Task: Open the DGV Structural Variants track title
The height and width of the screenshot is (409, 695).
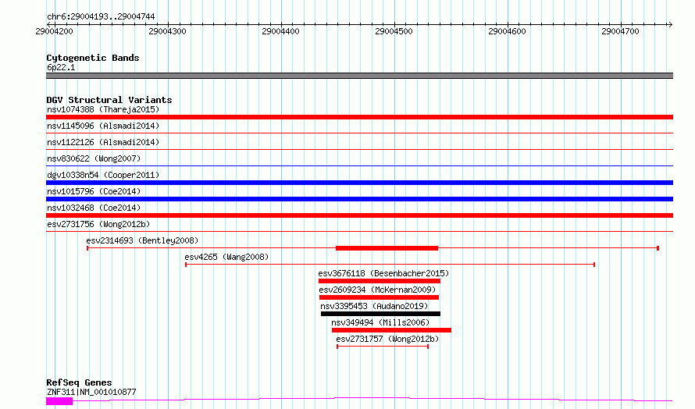Action: [109, 100]
